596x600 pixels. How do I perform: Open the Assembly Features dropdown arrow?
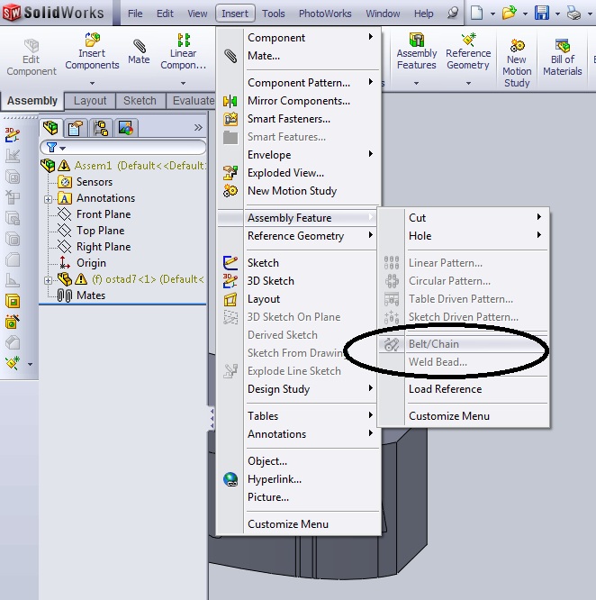[416, 83]
